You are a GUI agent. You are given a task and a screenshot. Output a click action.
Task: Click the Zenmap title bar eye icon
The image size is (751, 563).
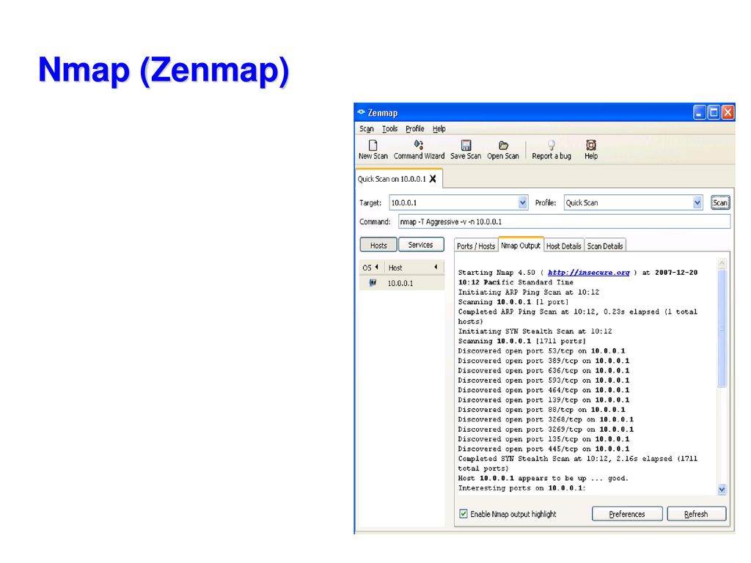click(x=361, y=112)
